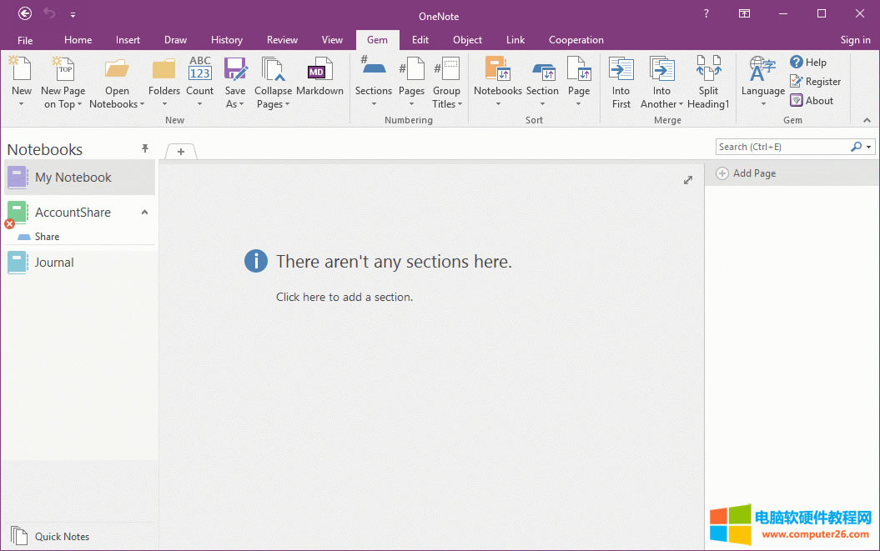The width and height of the screenshot is (880, 551).
Task: Toggle the Notebooks pane pin
Action: (x=145, y=148)
